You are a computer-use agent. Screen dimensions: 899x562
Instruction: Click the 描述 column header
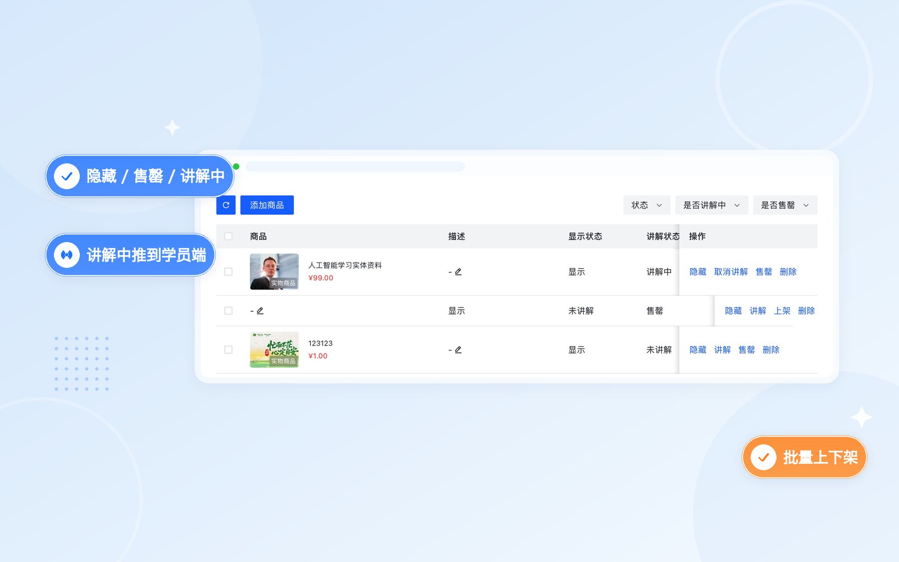pos(456,236)
